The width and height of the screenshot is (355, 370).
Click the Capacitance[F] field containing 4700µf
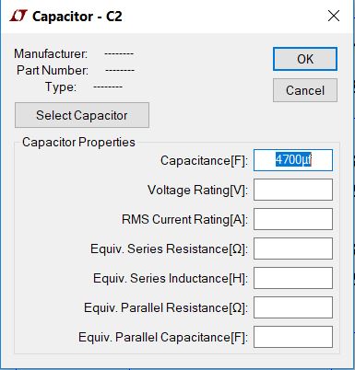pos(293,160)
